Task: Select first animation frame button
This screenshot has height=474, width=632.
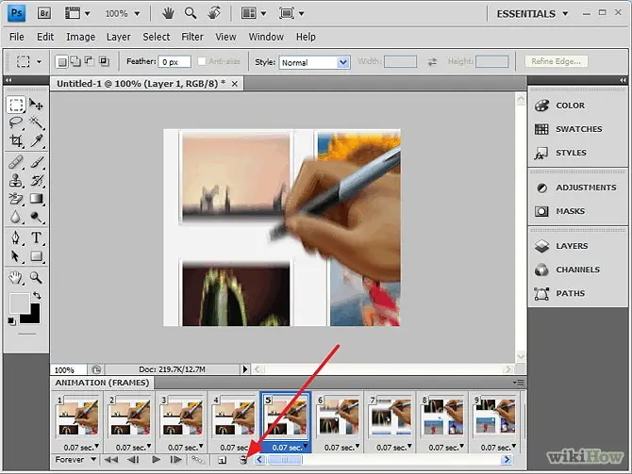Action: (x=111, y=460)
